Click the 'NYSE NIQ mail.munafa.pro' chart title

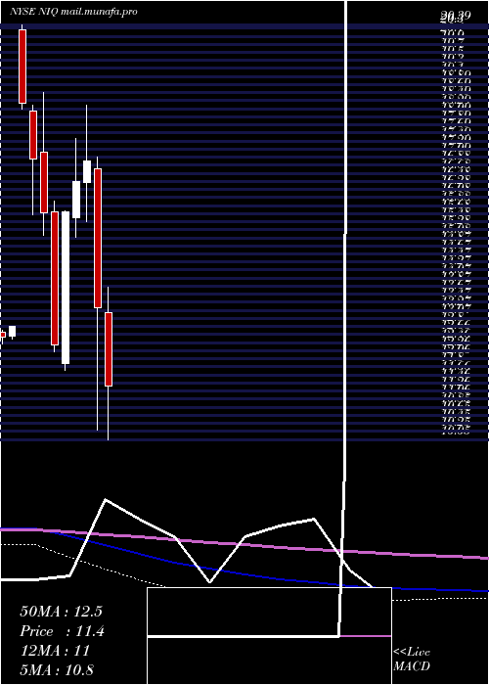tap(73, 12)
